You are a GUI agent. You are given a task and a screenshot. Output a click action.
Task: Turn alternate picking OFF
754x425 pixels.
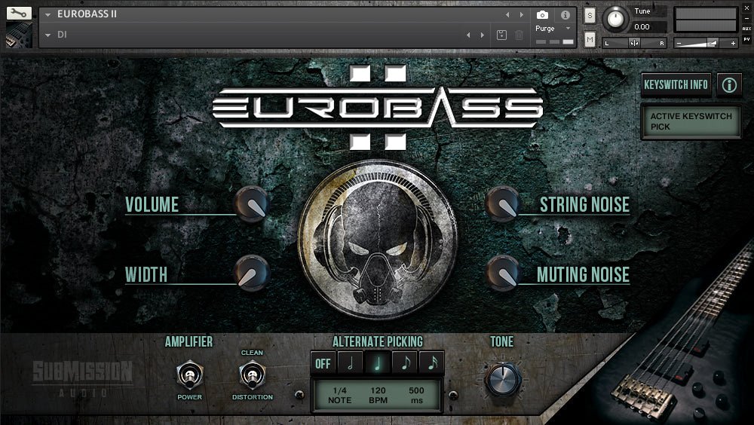323,363
